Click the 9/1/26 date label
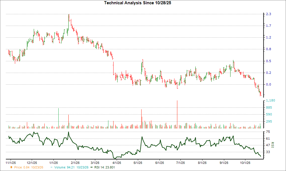Screen dimensions: 286x171 pyautogui.click(x=224, y=163)
